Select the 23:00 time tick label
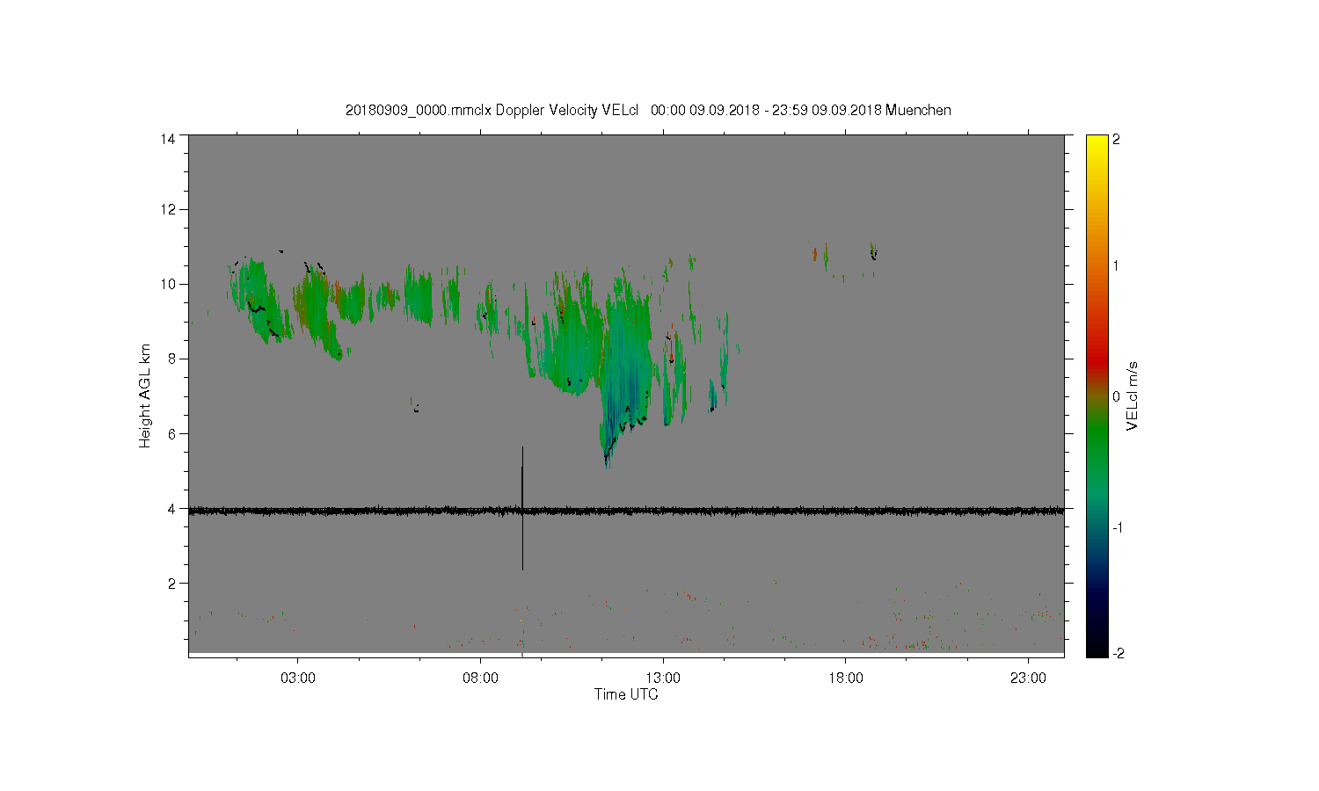 coord(1028,679)
